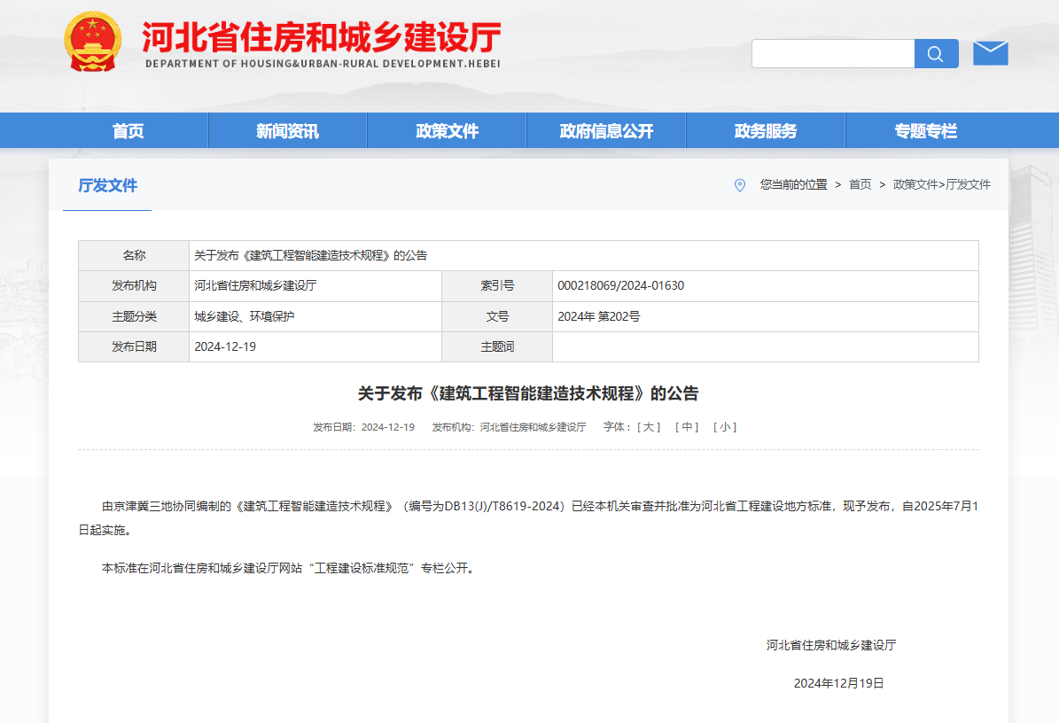Image resolution: width=1059 pixels, height=723 pixels.
Task: Click the site title 河北省住房和城乡建设厅
Action: point(322,38)
